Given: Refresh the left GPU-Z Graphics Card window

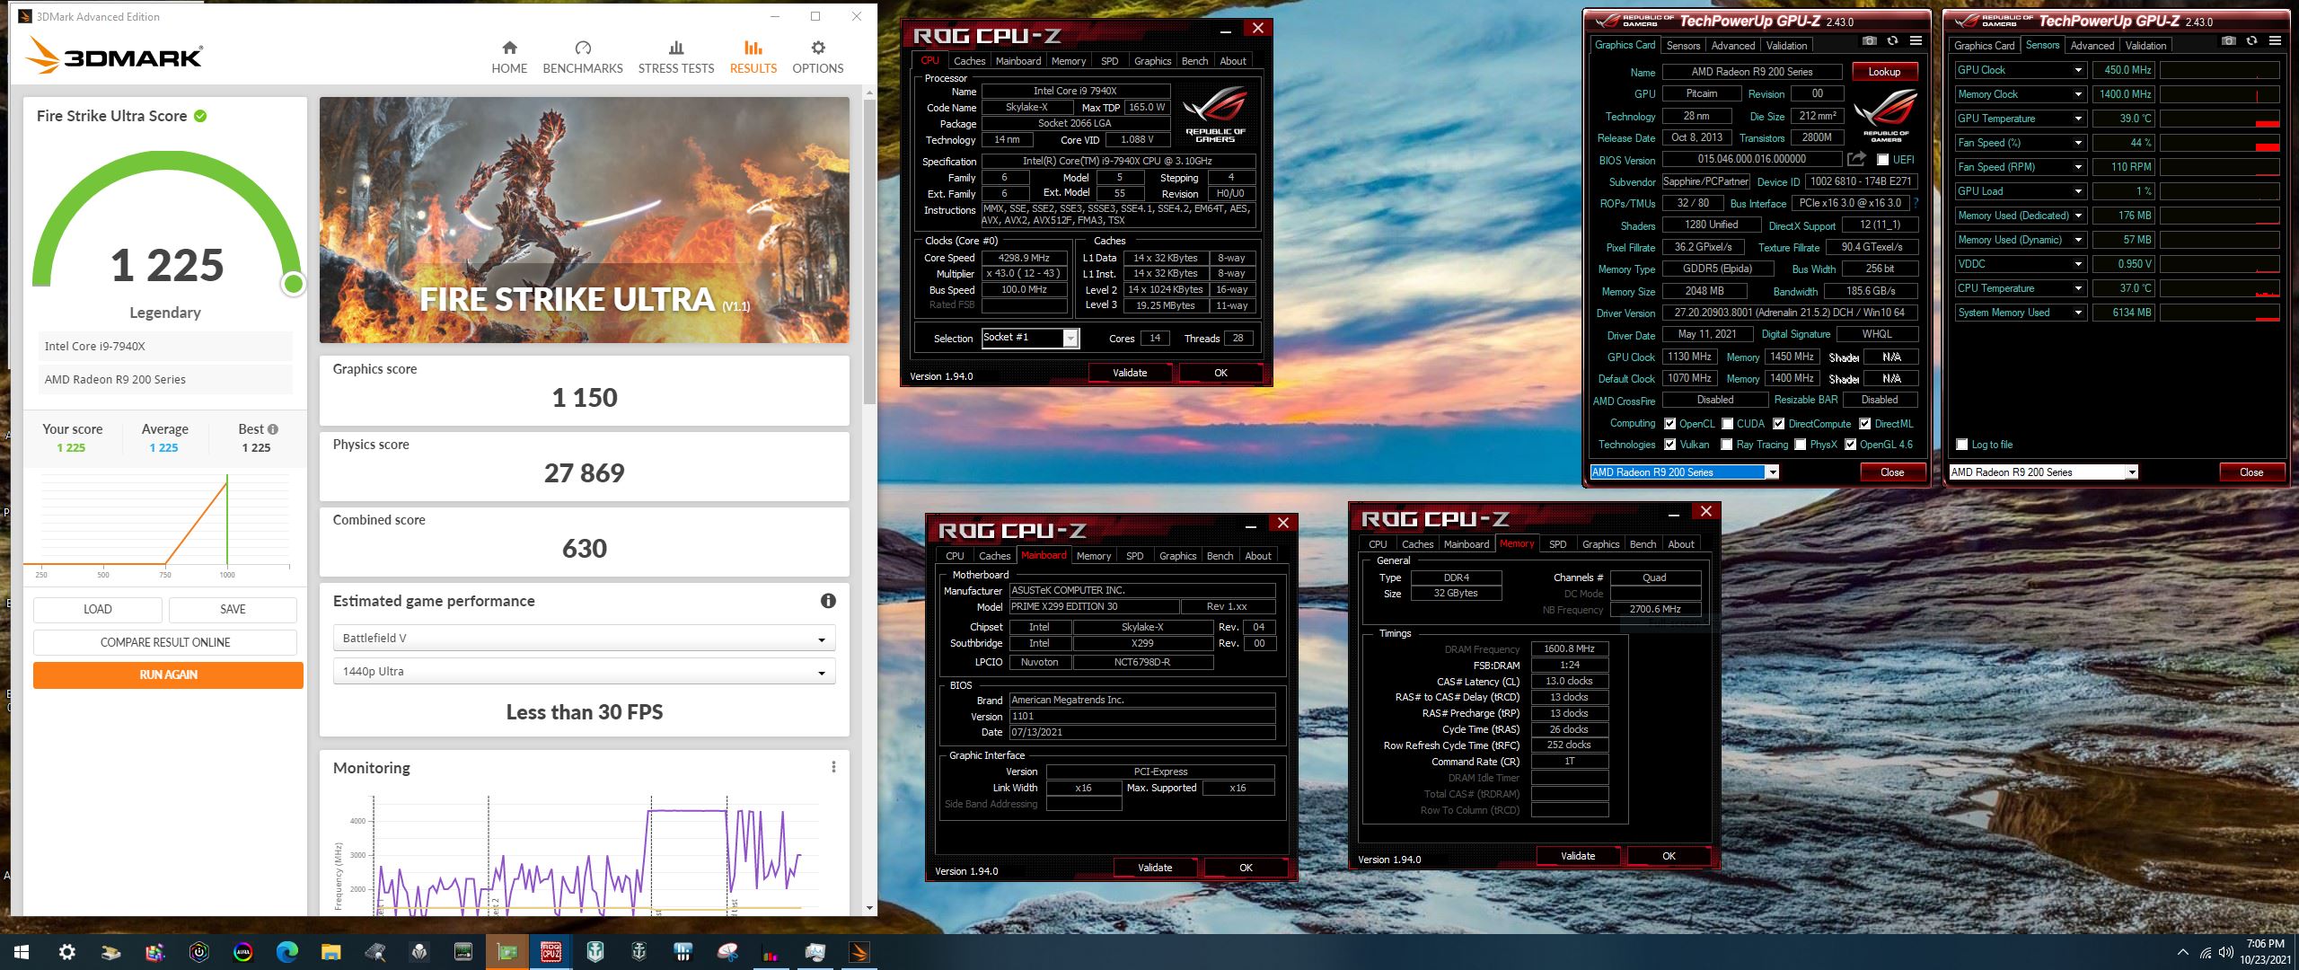Looking at the screenshot, I should 1892,40.
